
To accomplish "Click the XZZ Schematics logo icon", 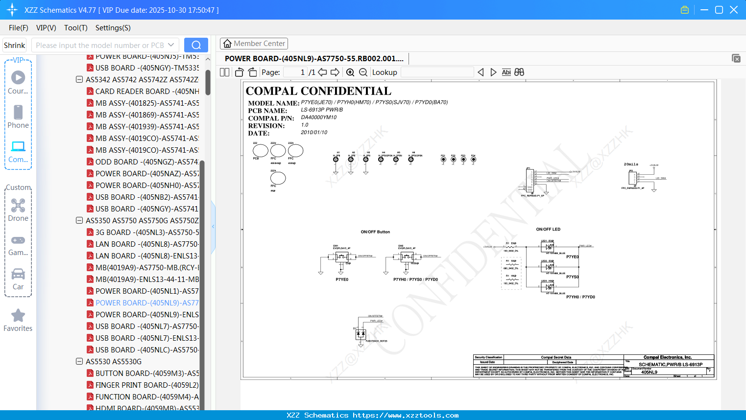I will click(x=12, y=10).
